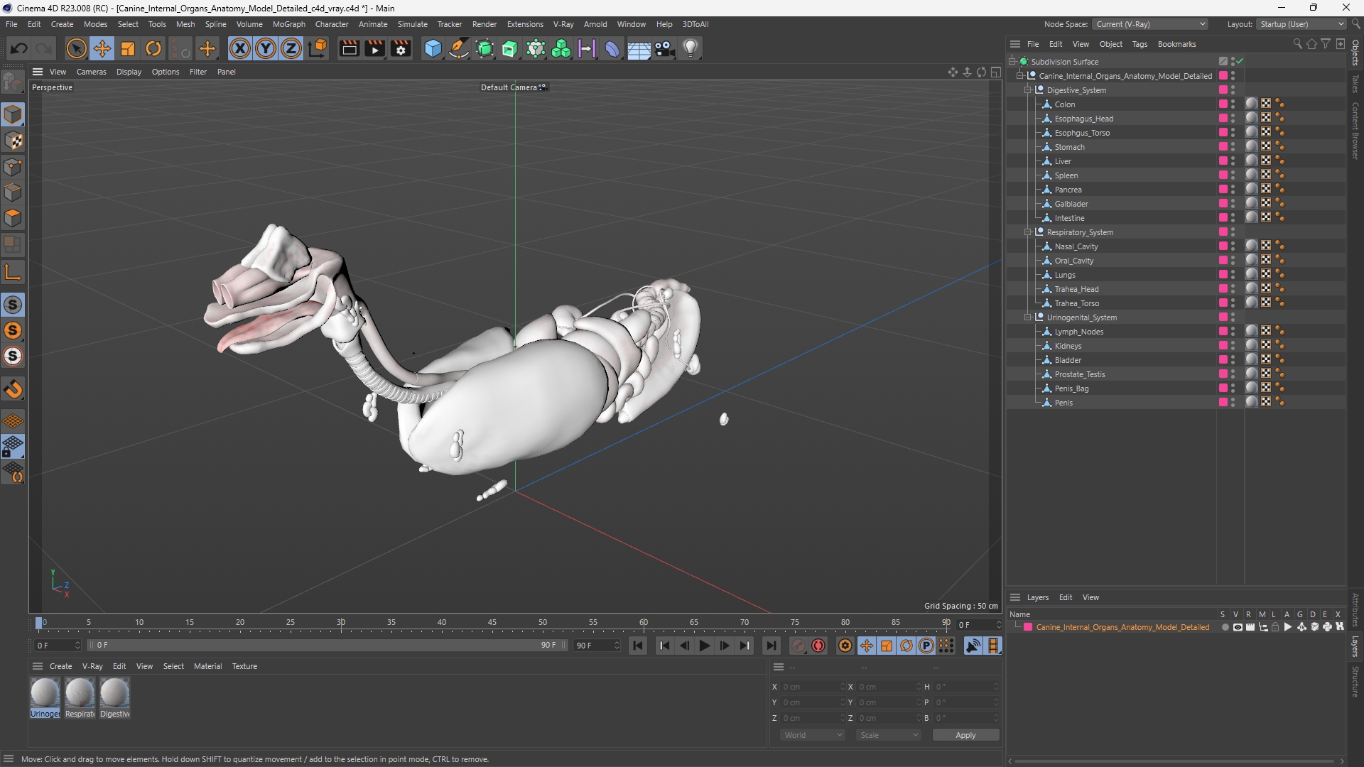1364x767 pixels.
Task: Go to end of animation
Action: coord(771,646)
